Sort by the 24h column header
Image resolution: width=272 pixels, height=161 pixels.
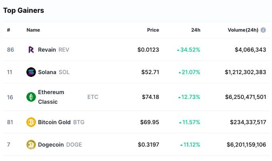click(x=195, y=30)
